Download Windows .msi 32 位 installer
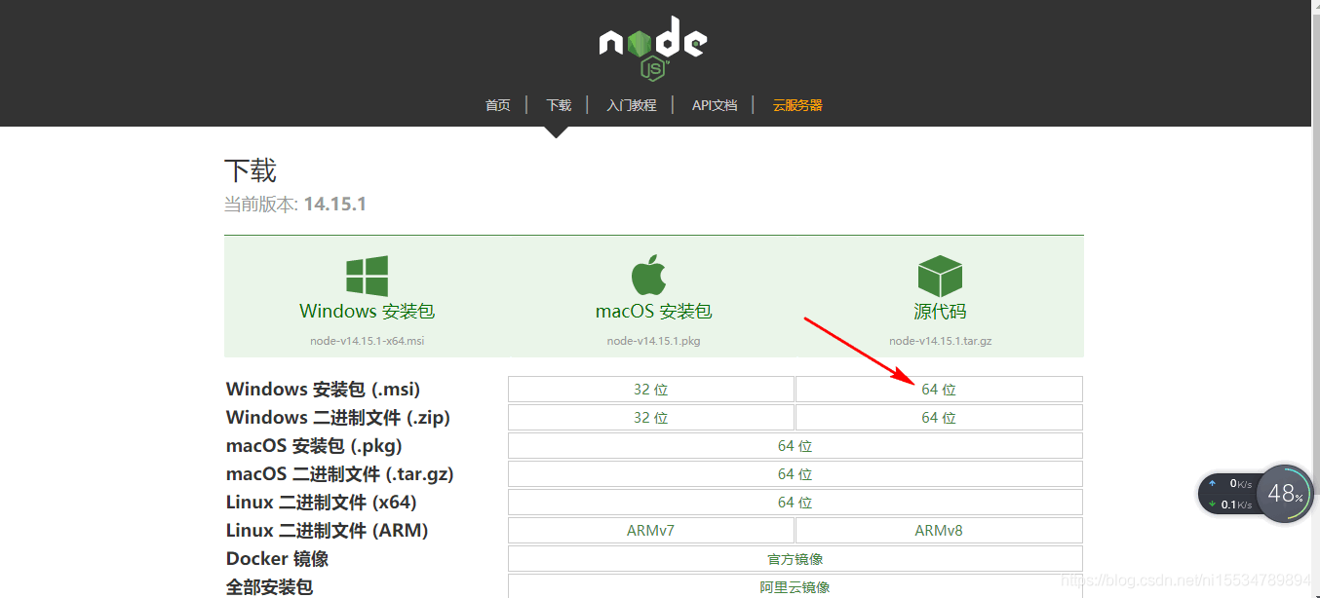 651,390
